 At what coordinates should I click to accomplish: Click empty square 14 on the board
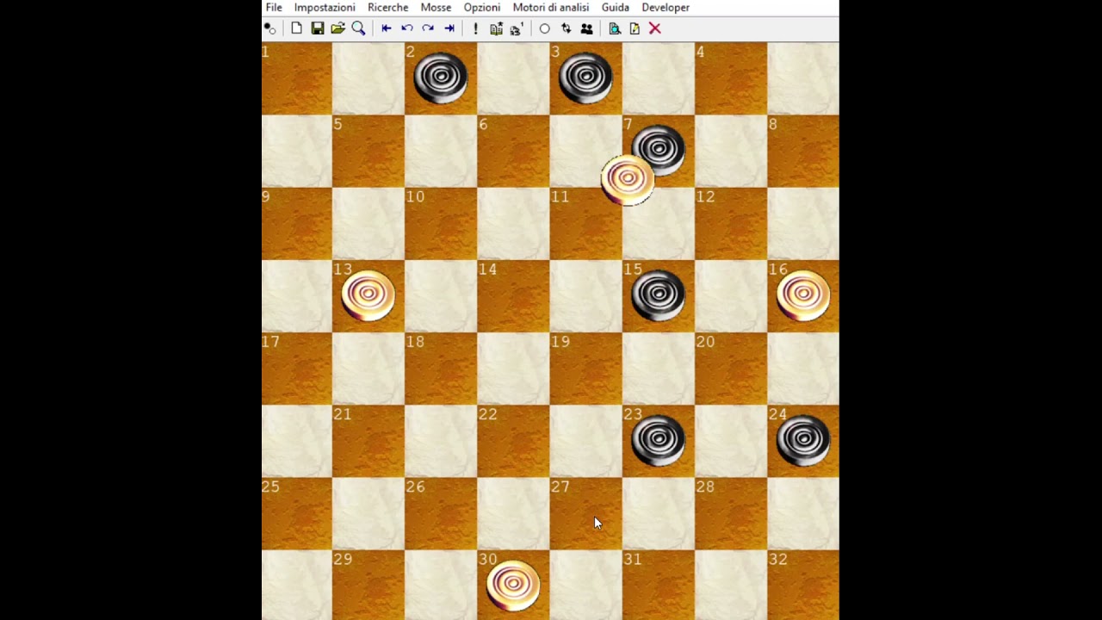pos(513,296)
